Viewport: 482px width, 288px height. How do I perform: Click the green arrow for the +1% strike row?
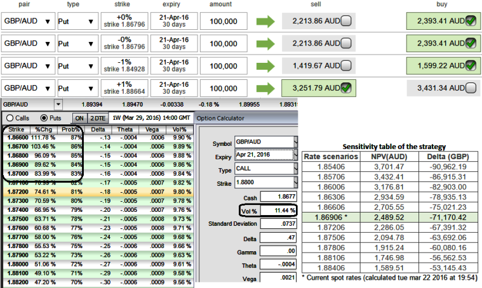265,88
